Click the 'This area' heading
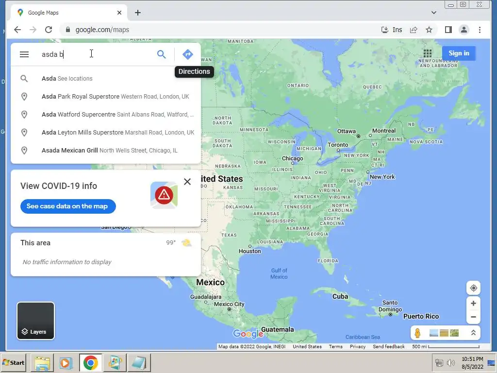Screen dimensions: 497x373 pos(35,243)
